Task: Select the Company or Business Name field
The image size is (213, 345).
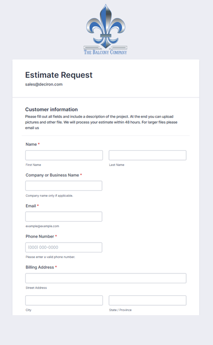Action: coord(64,186)
